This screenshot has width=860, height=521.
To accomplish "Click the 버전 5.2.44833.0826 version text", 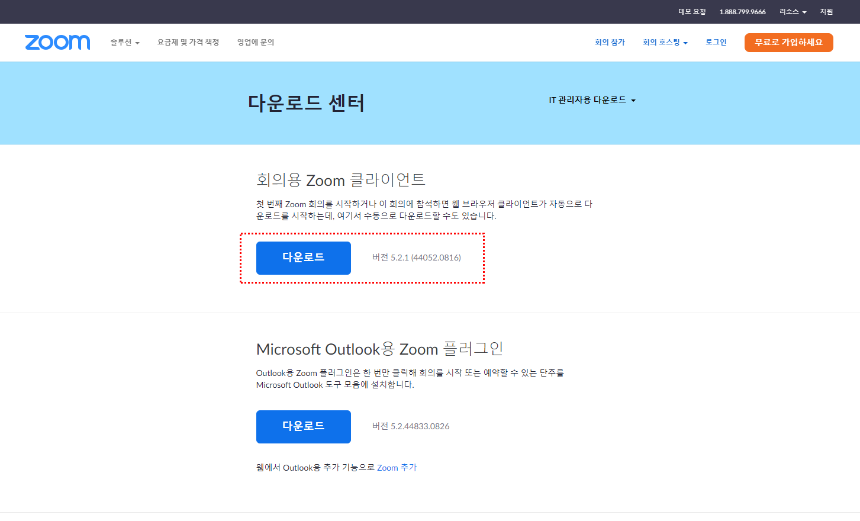I will point(410,426).
